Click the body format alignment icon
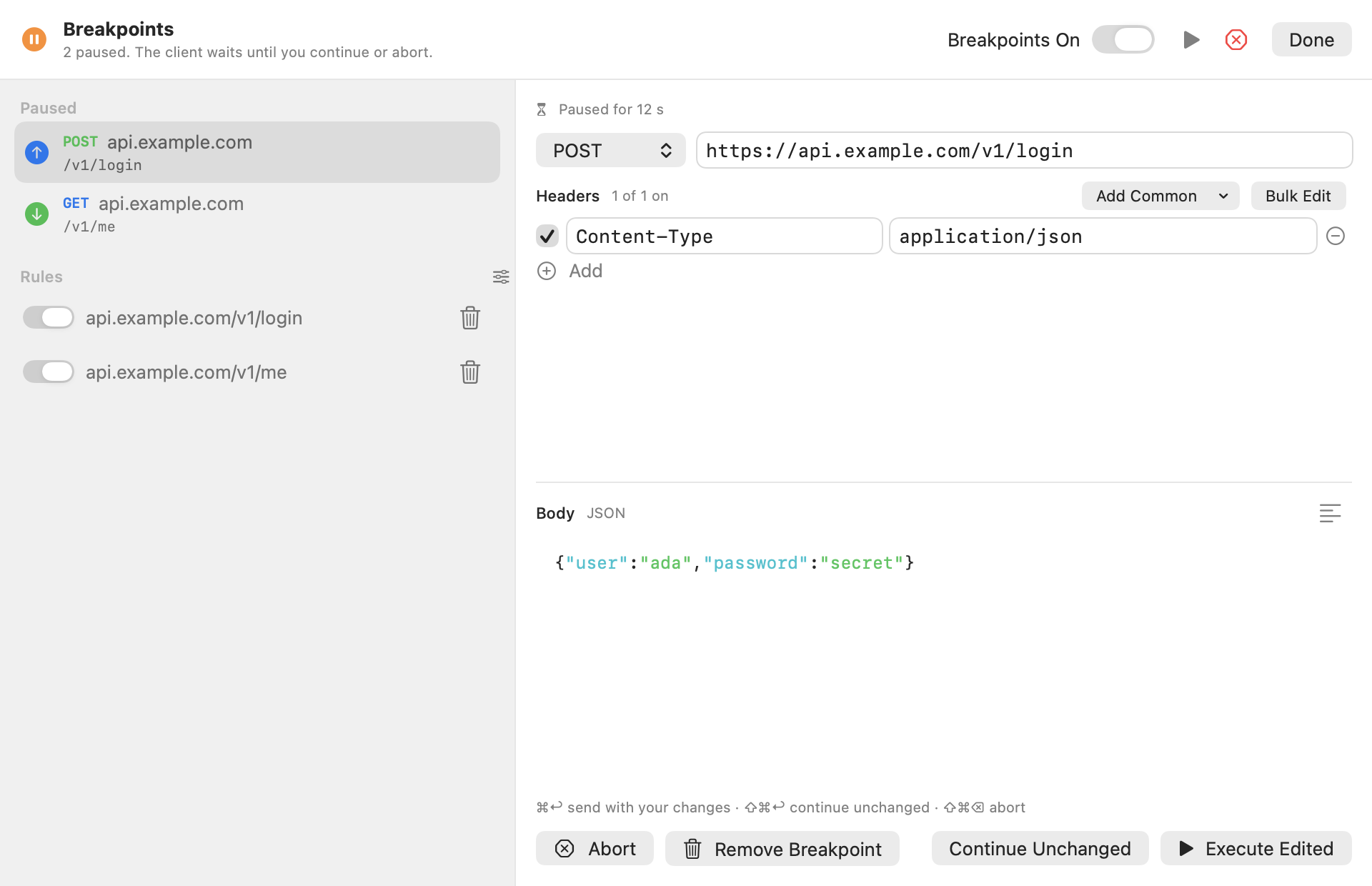Screen dimensions: 1372x886 1330,513
